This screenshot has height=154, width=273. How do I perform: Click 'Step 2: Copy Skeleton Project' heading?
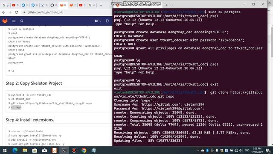point(34,83)
